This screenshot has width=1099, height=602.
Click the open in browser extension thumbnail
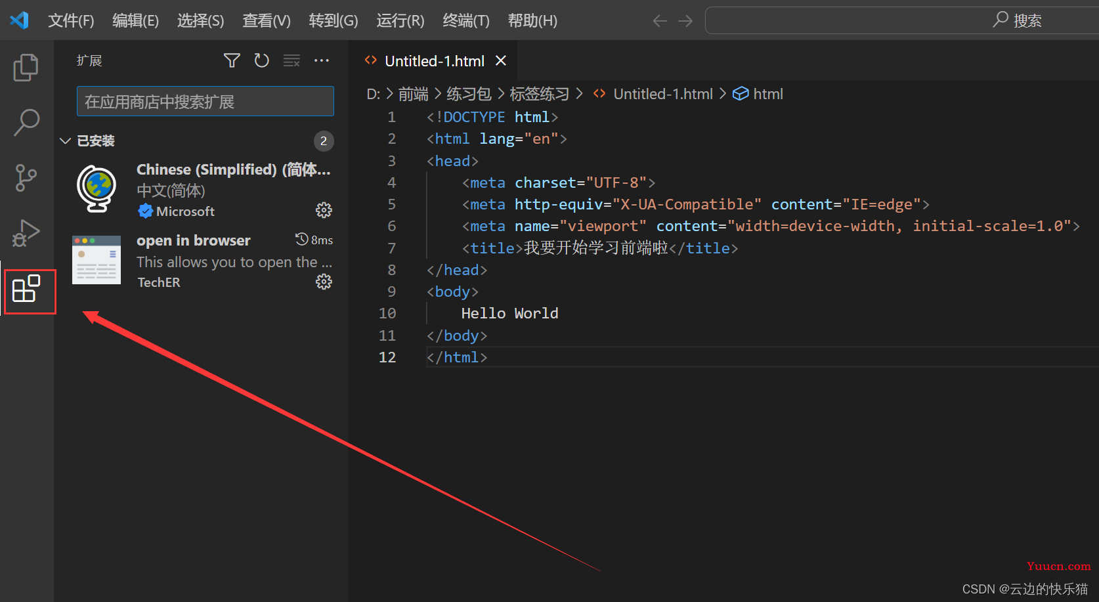(97, 260)
